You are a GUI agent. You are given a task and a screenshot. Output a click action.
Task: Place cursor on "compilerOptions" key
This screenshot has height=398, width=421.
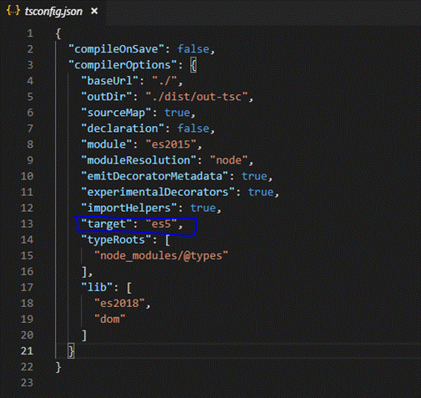coord(123,65)
